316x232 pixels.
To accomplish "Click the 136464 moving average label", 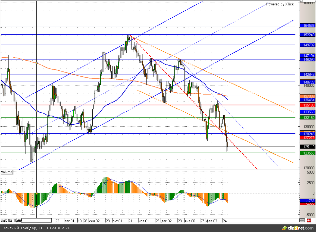I will [x=308, y=100].
